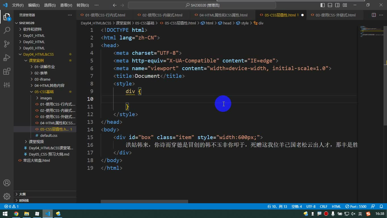This screenshot has height=218, width=387.
Task: Go back with the navigation arrow
Action: click(x=115, y=5)
